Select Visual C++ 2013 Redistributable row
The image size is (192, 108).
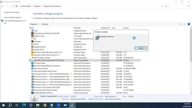85,79
